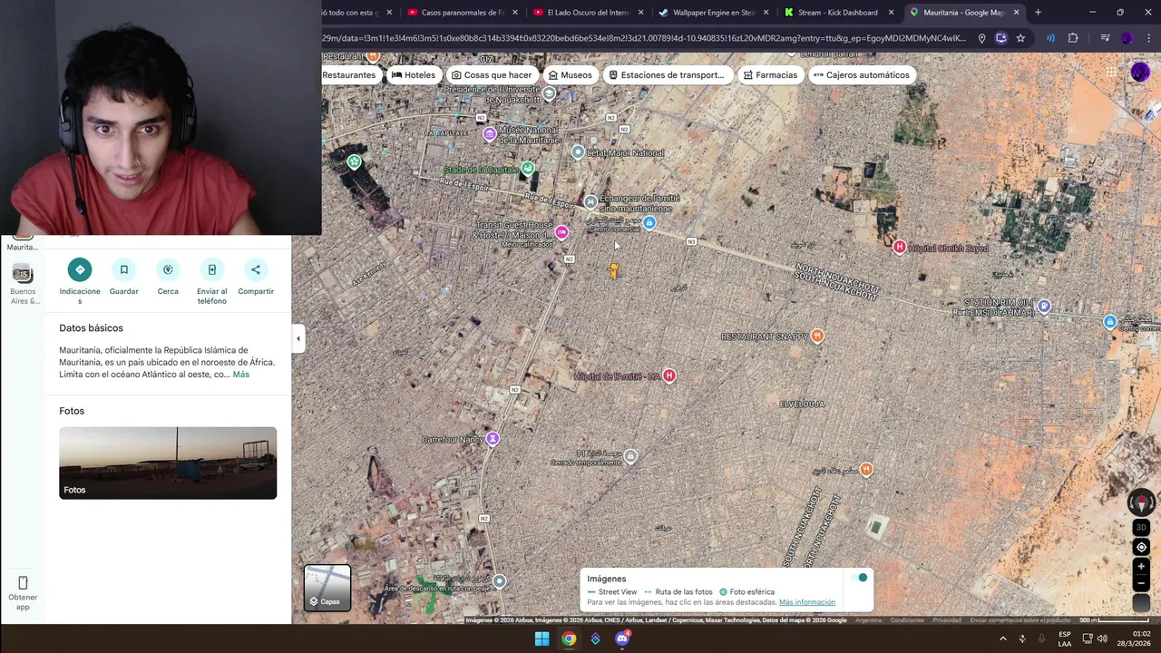This screenshot has width=1161, height=653.
Task: Click the volume speaker tray icon
Action: 1102,638
